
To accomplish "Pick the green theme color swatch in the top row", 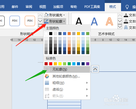I will [88, 33].
